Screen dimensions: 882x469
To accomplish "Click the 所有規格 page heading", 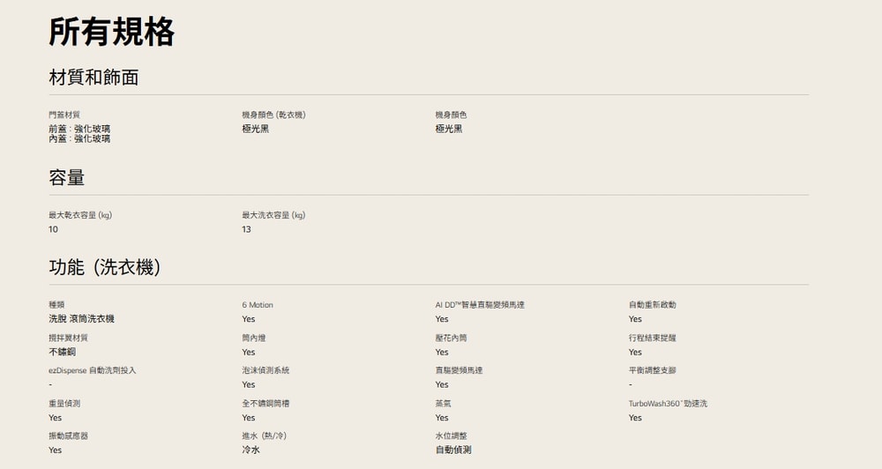I will click(x=112, y=32).
